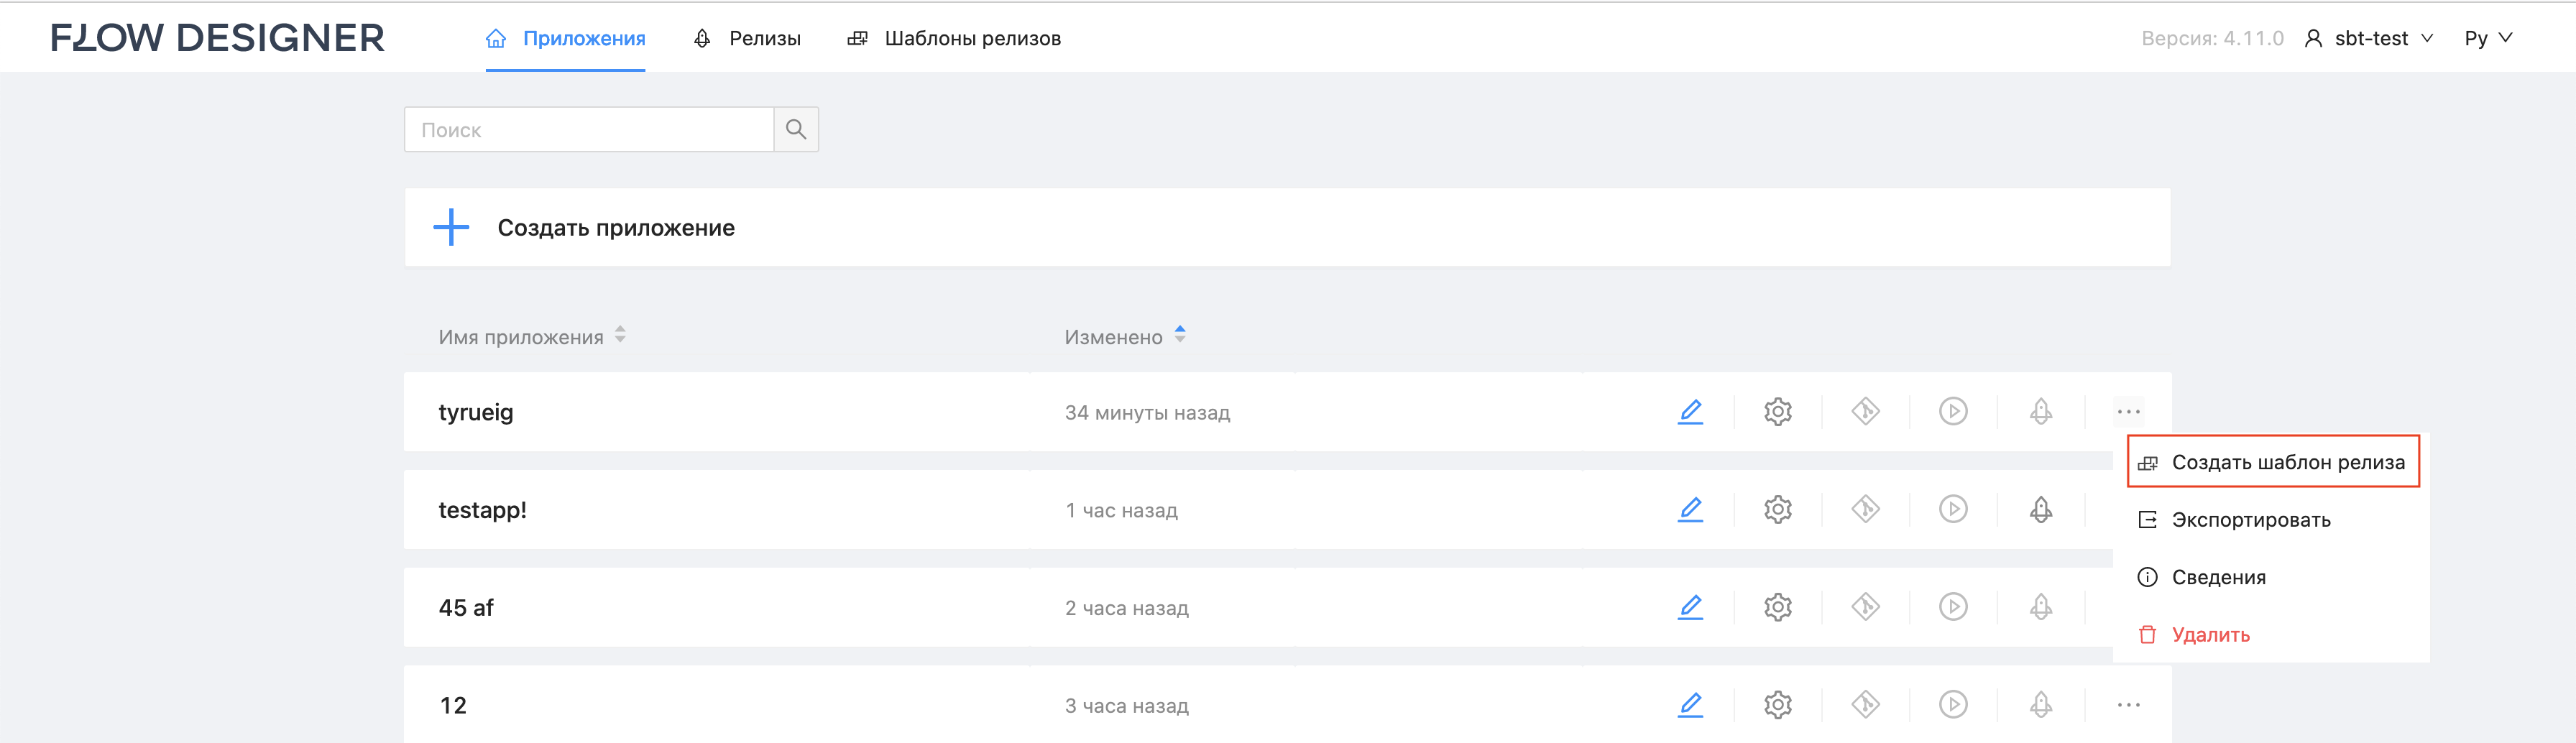Image resolution: width=2576 pixels, height=743 pixels.
Task: Choose Удалить in the context menu
Action: (x=2210, y=635)
